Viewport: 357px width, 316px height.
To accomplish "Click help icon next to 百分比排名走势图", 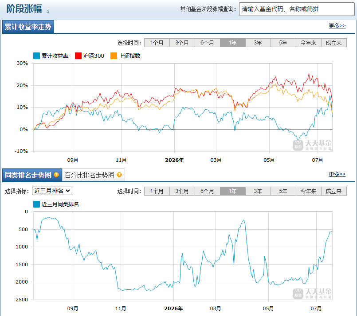I will (x=119, y=175).
